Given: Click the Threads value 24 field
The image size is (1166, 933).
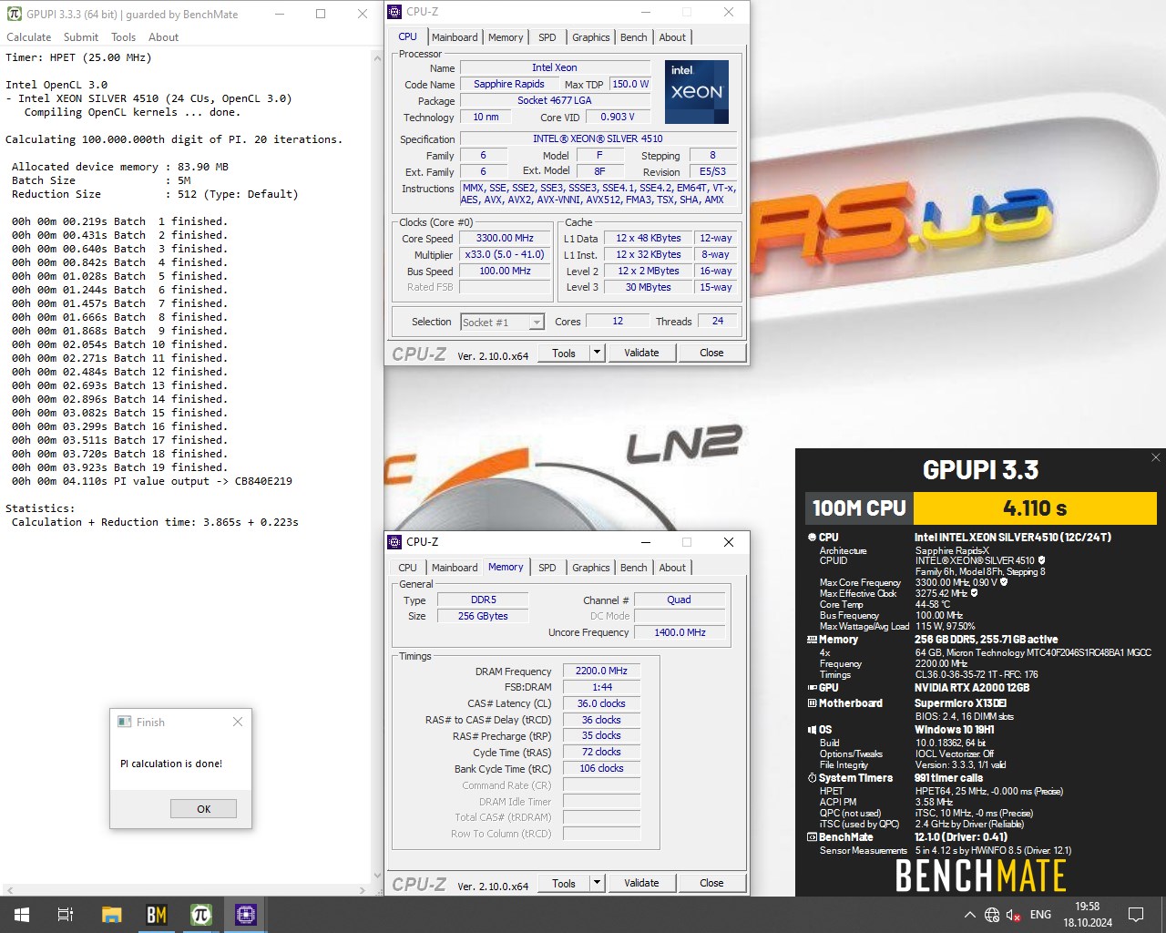Looking at the screenshot, I should (718, 321).
